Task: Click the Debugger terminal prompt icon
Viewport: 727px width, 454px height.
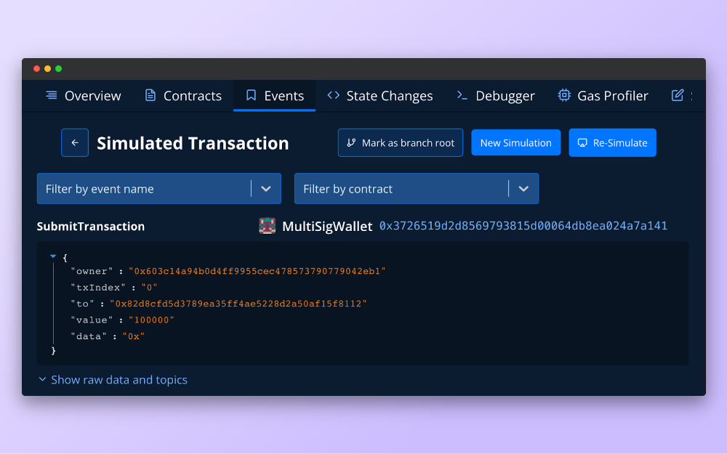Action: coord(462,95)
